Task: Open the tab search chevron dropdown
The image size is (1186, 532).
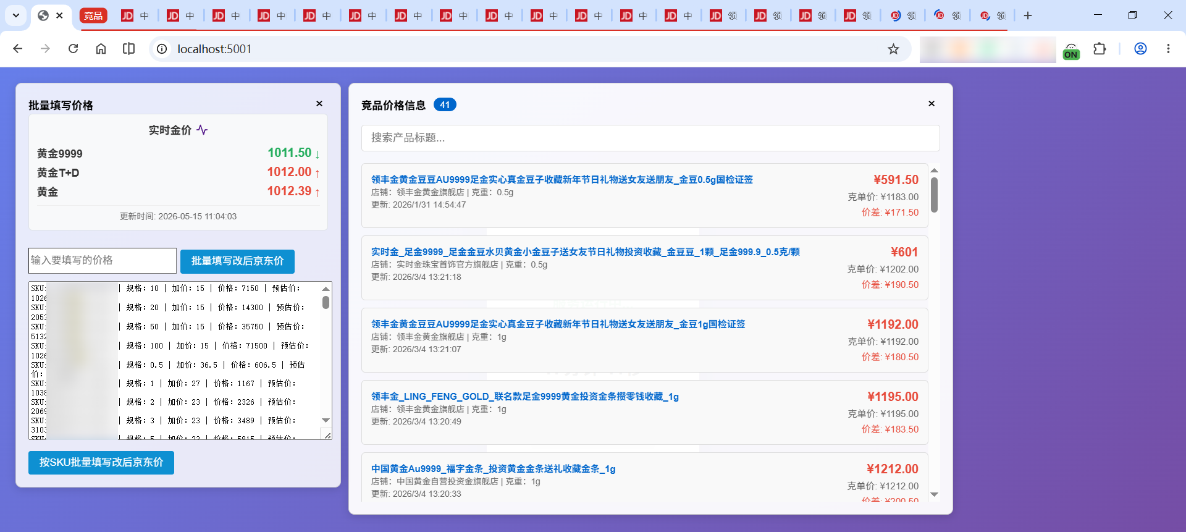Action: [x=16, y=15]
